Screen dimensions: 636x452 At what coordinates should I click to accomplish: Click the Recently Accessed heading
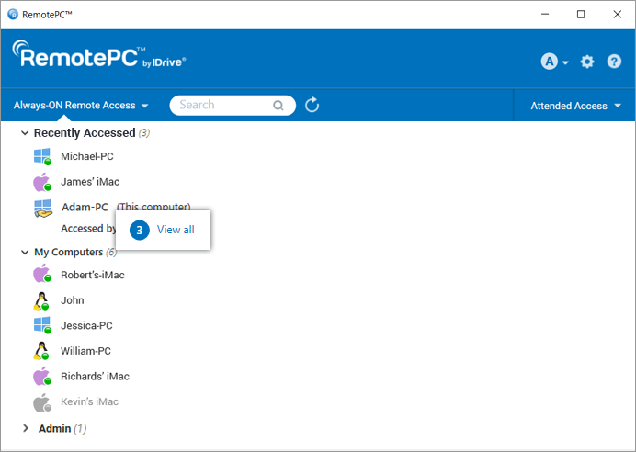(x=85, y=133)
